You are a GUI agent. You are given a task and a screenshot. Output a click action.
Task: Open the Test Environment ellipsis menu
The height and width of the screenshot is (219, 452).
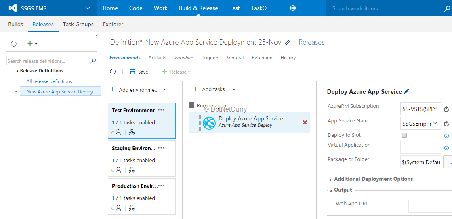point(161,110)
